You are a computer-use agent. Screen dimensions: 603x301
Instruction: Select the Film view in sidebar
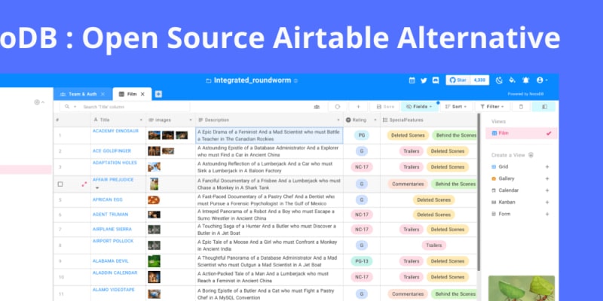[521, 133]
